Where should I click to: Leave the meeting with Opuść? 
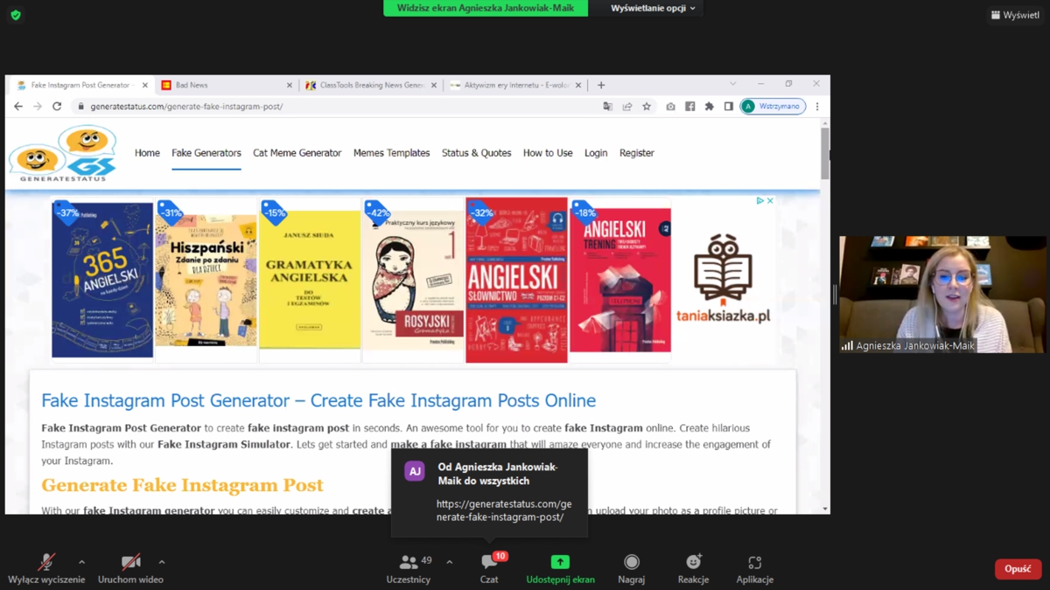click(1018, 569)
